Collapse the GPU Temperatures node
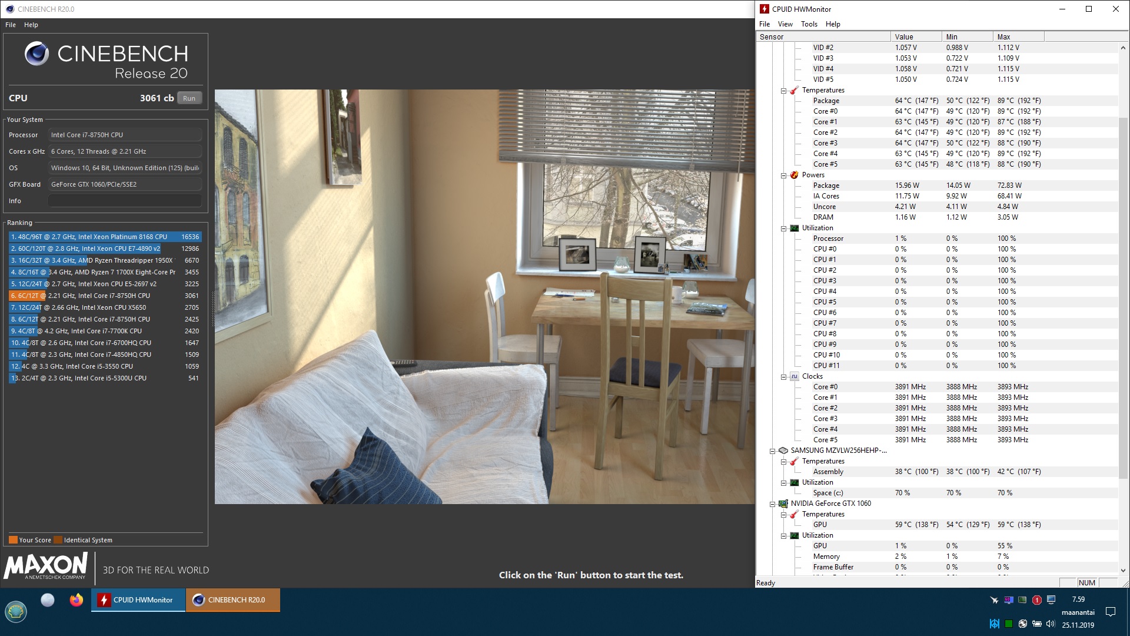Image resolution: width=1130 pixels, height=636 pixels. pos(783,515)
